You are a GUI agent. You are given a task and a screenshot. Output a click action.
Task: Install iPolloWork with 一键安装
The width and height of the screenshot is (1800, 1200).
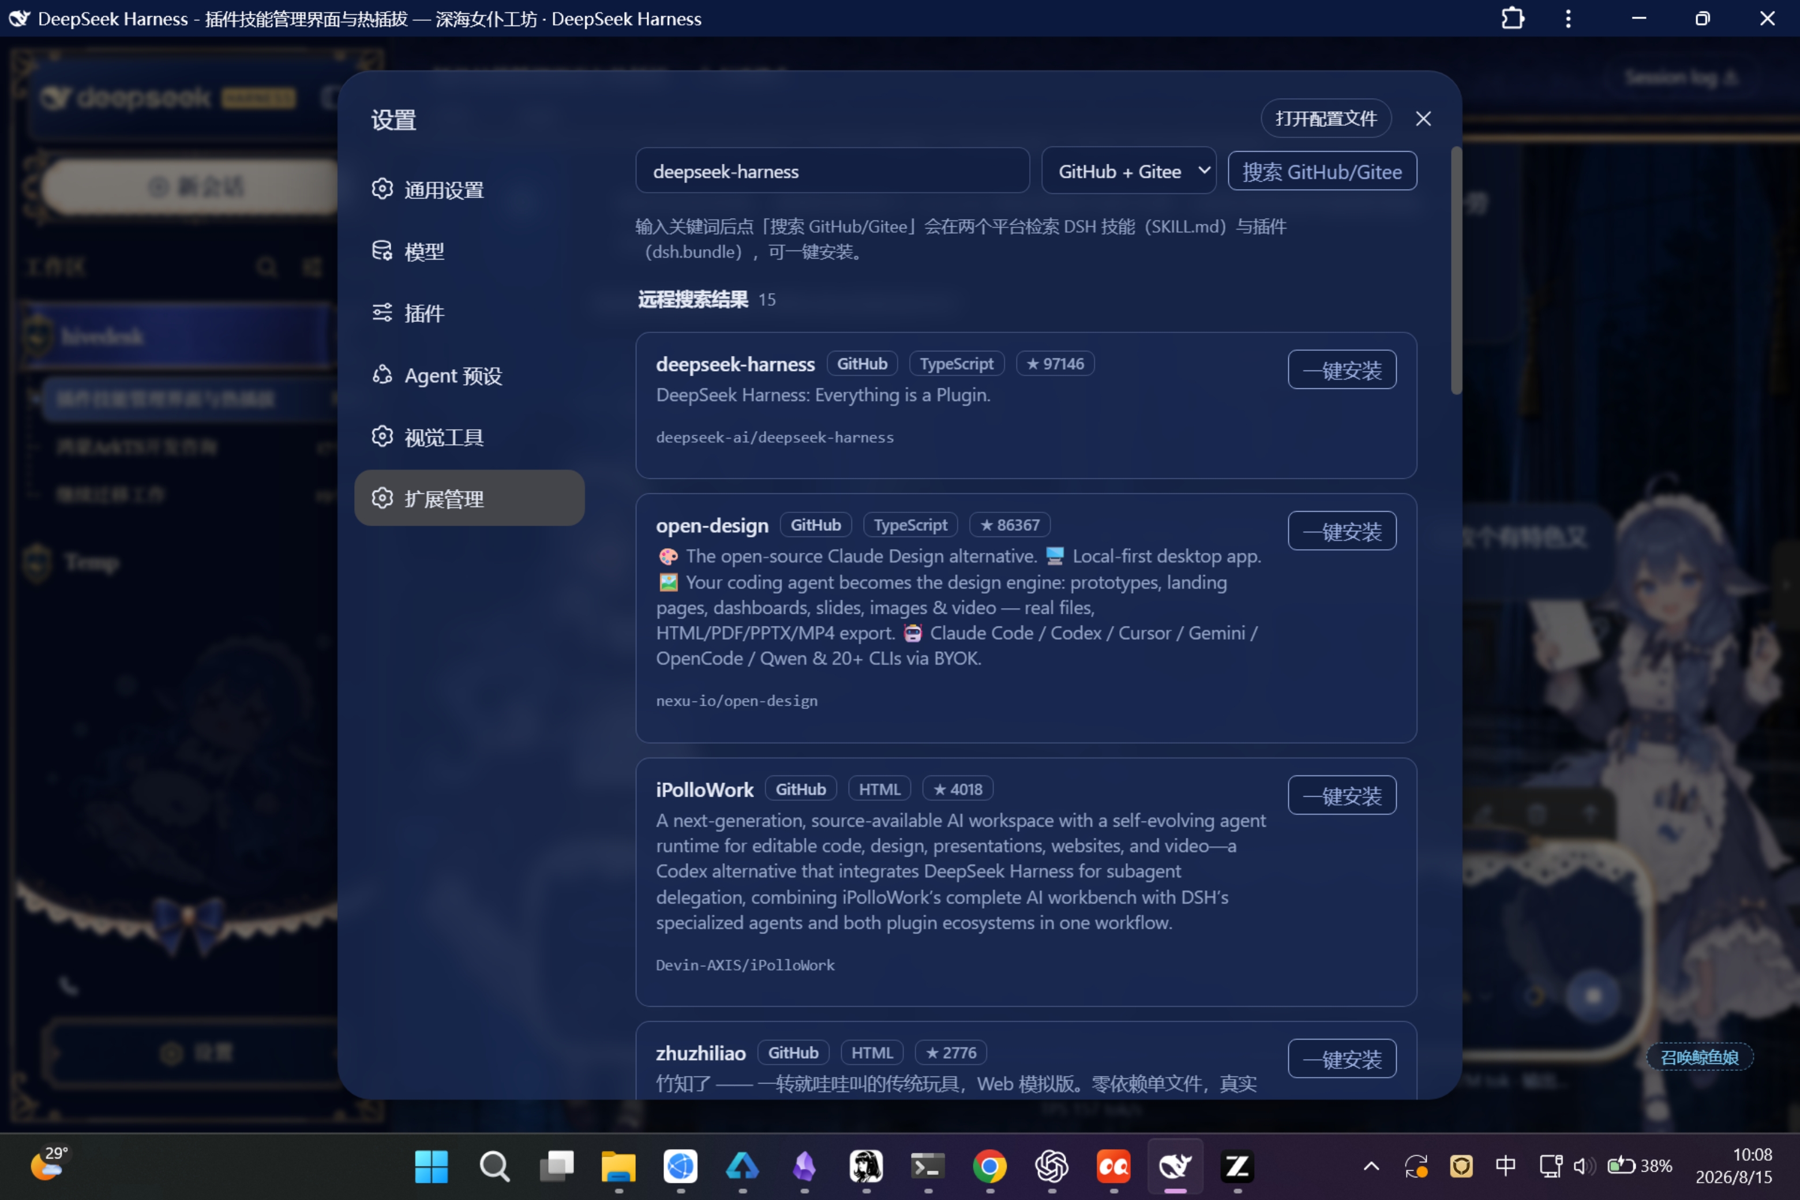1341,795
